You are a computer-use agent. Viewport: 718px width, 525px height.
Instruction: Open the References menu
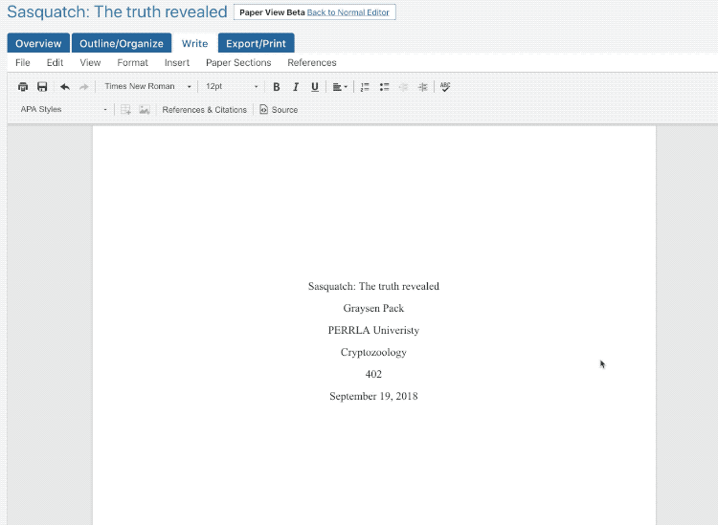(x=312, y=63)
